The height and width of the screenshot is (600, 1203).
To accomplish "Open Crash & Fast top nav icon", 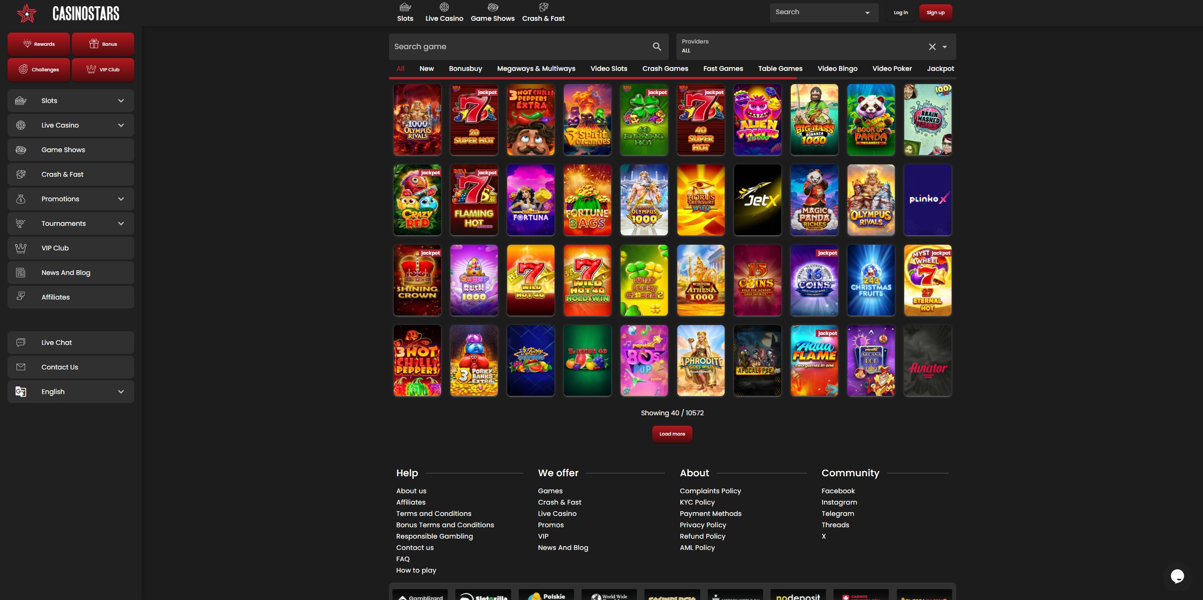I will [x=543, y=7].
